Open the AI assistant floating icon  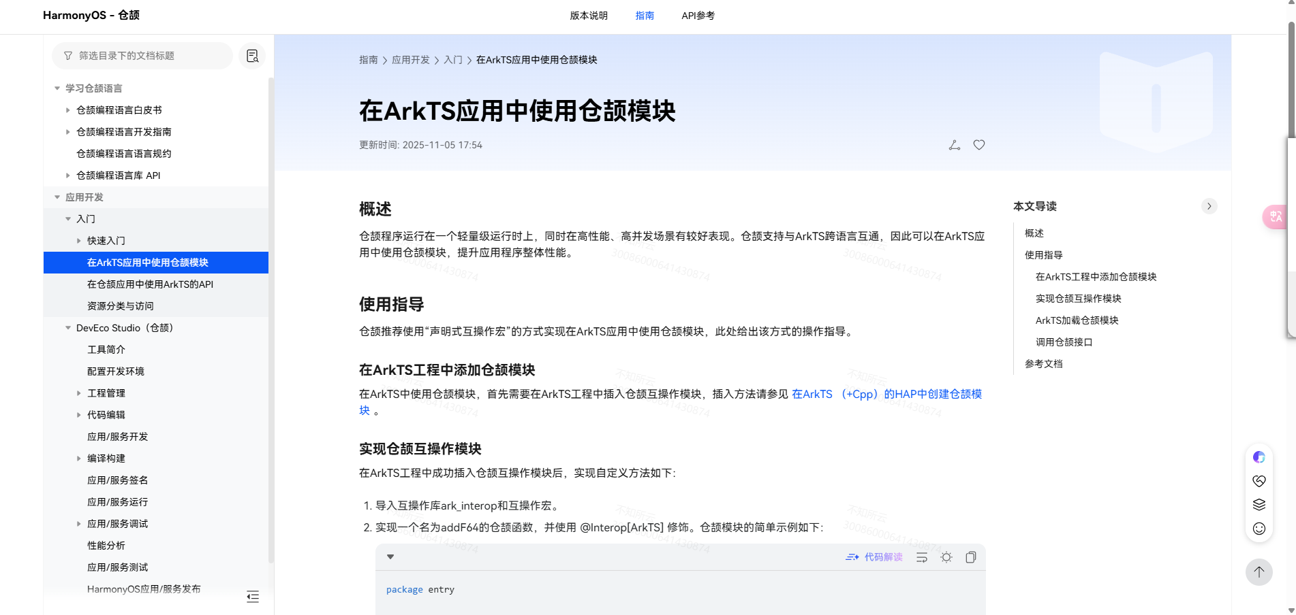pos(1259,457)
